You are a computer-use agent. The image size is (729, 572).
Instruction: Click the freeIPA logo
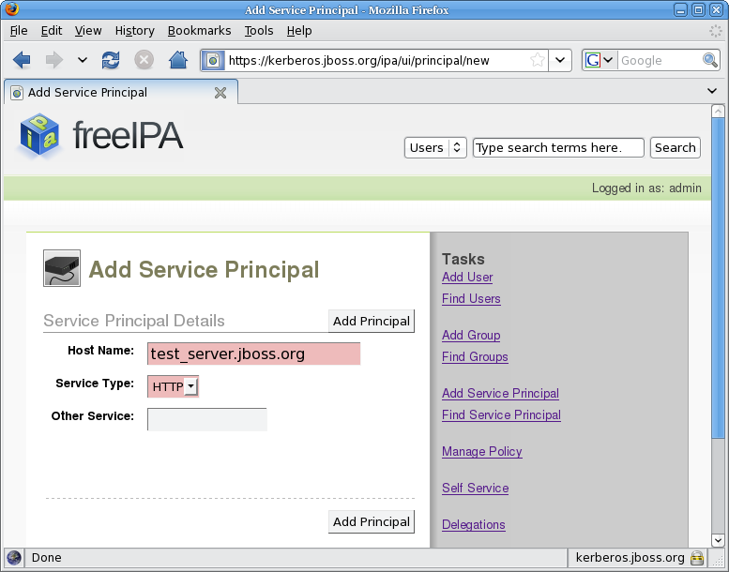click(100, 137)
